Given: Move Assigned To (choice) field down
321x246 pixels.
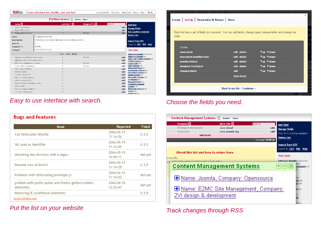Looking at the screenshot, I should (x=271, y=66).
